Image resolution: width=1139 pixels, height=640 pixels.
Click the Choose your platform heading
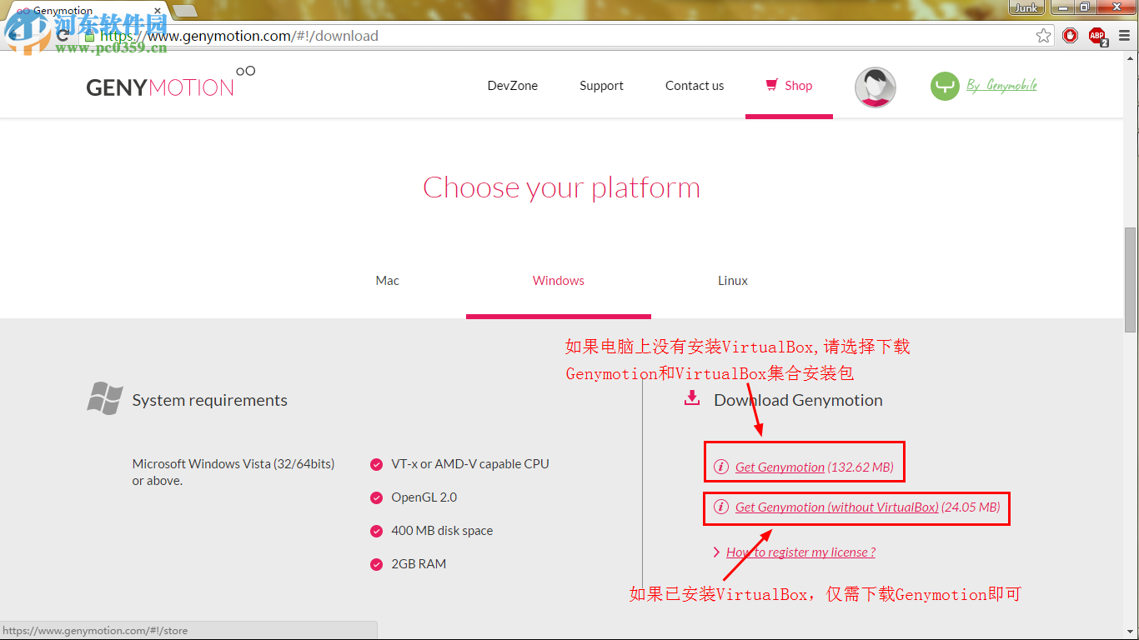point(561,188)
